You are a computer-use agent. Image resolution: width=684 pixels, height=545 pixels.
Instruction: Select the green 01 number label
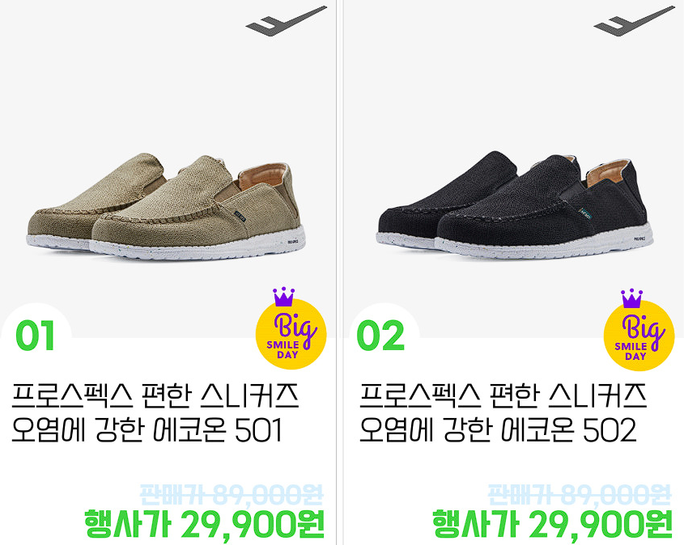pyautogui.click(x=35, y=336)
